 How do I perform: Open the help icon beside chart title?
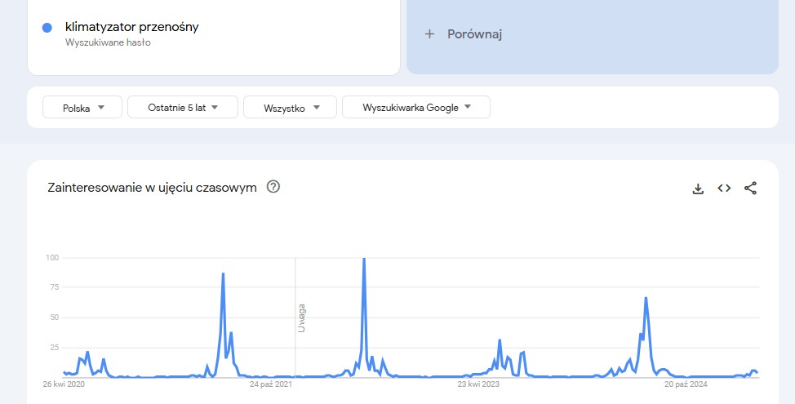[273, 187]
